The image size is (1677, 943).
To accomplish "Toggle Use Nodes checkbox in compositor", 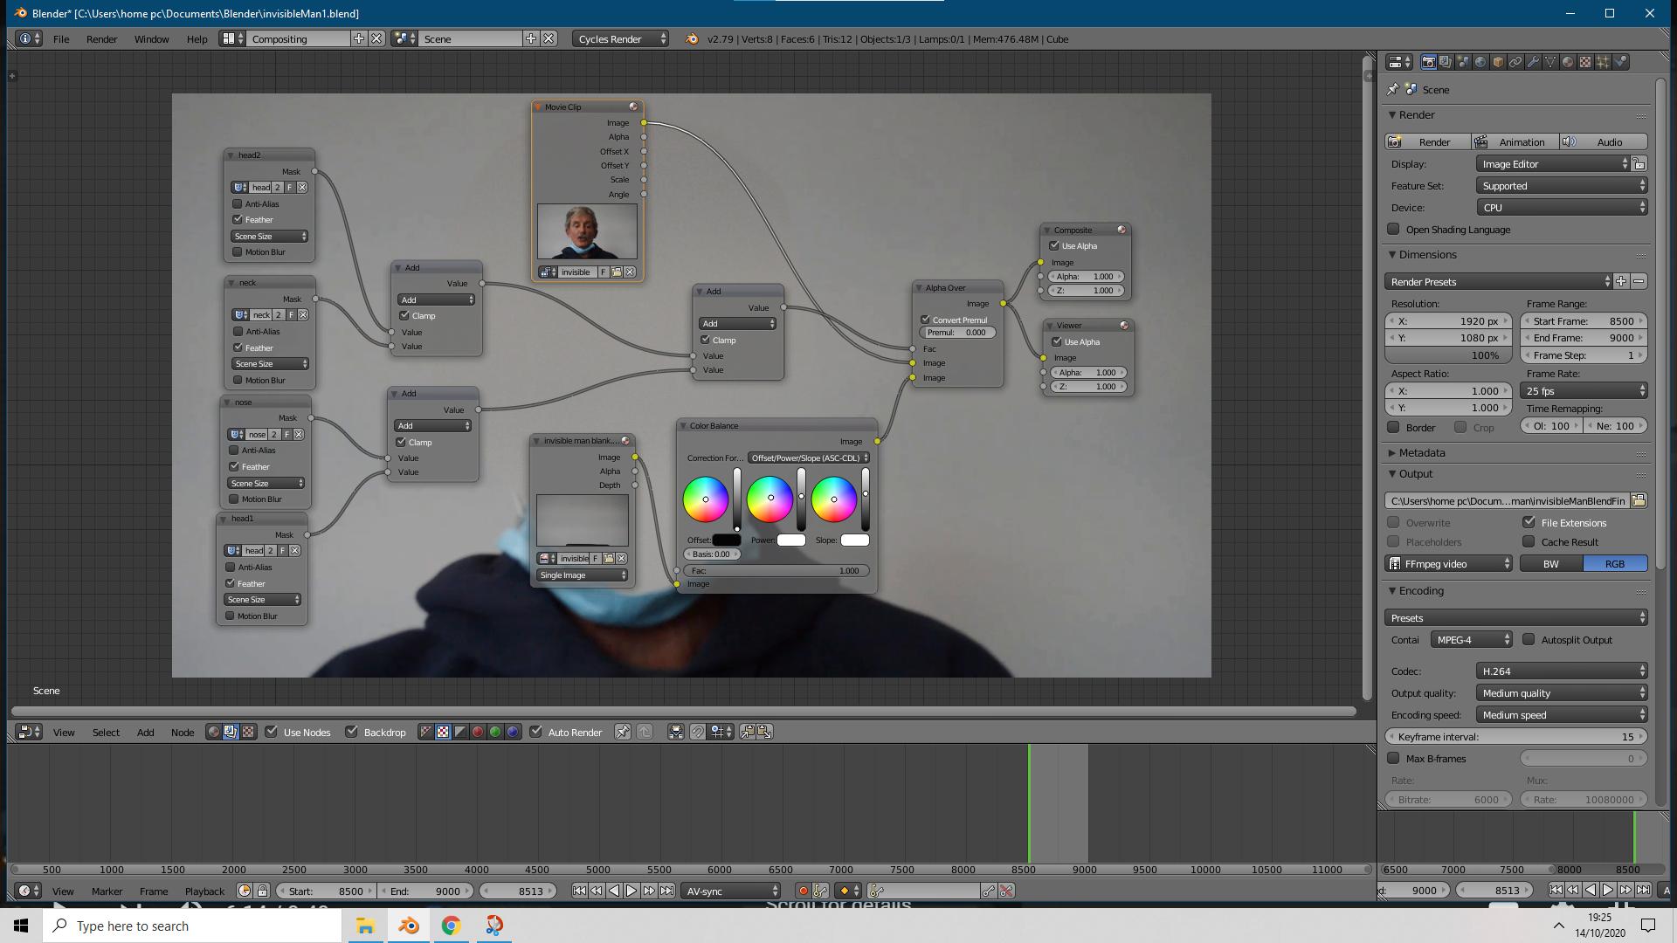I will coord(272,731).
